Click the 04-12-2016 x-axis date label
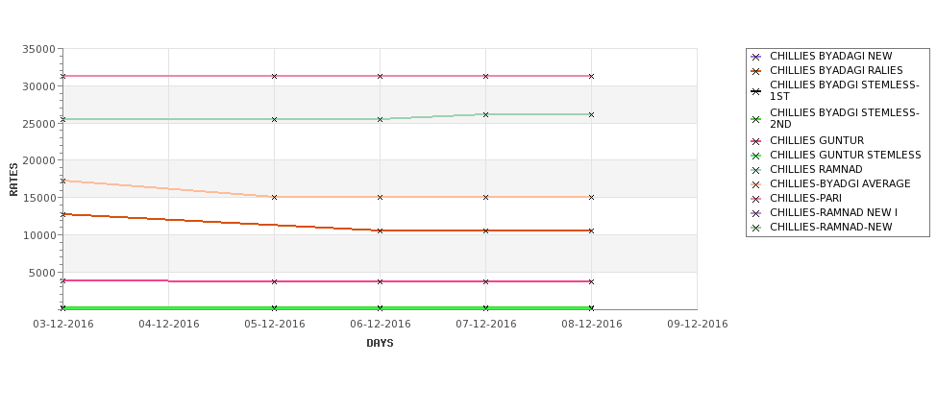 pyautogui.click(x=169, y=325)
